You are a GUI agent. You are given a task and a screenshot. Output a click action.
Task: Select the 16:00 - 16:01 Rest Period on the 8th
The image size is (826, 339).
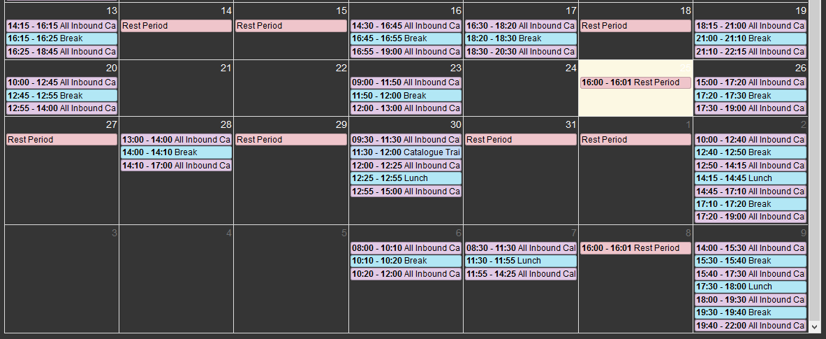click(x=636, y=248)
